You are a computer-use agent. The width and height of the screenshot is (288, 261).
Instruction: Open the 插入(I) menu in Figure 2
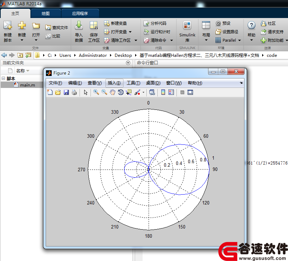click(114, 83)
